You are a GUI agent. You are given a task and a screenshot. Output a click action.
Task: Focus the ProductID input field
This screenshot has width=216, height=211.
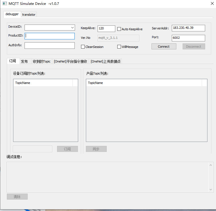tap(50, 36)
